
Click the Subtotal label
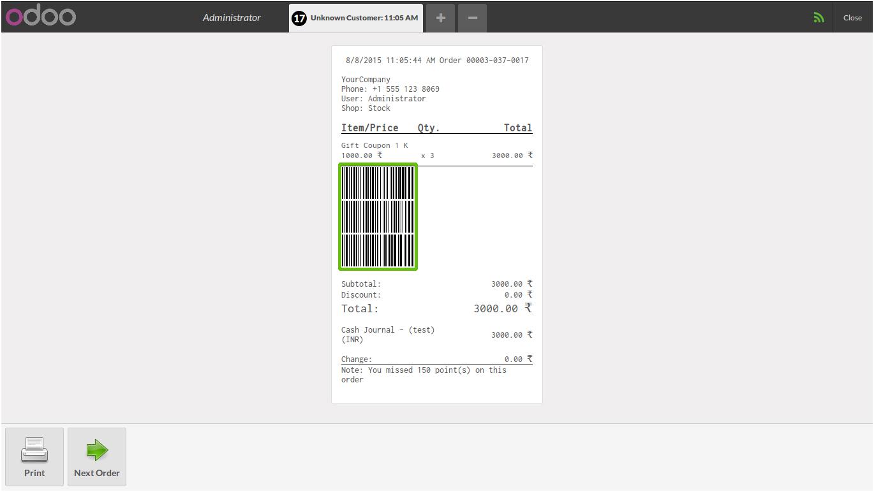[361, 284]
